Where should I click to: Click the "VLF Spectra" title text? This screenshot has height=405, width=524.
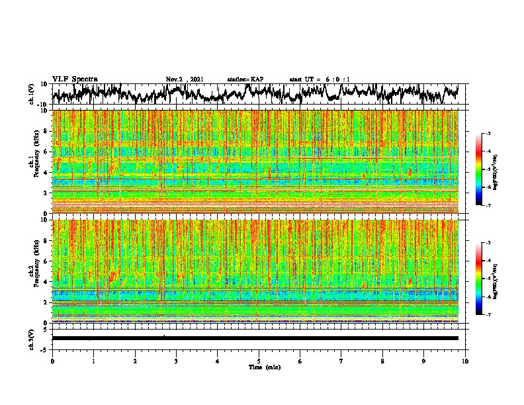75,79
